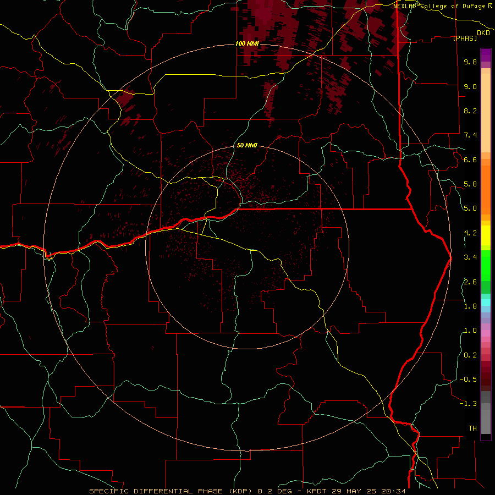Pick the peach segment of the color bar
The width and height of the screenshot is (495, 495).
tap(486, 113)
